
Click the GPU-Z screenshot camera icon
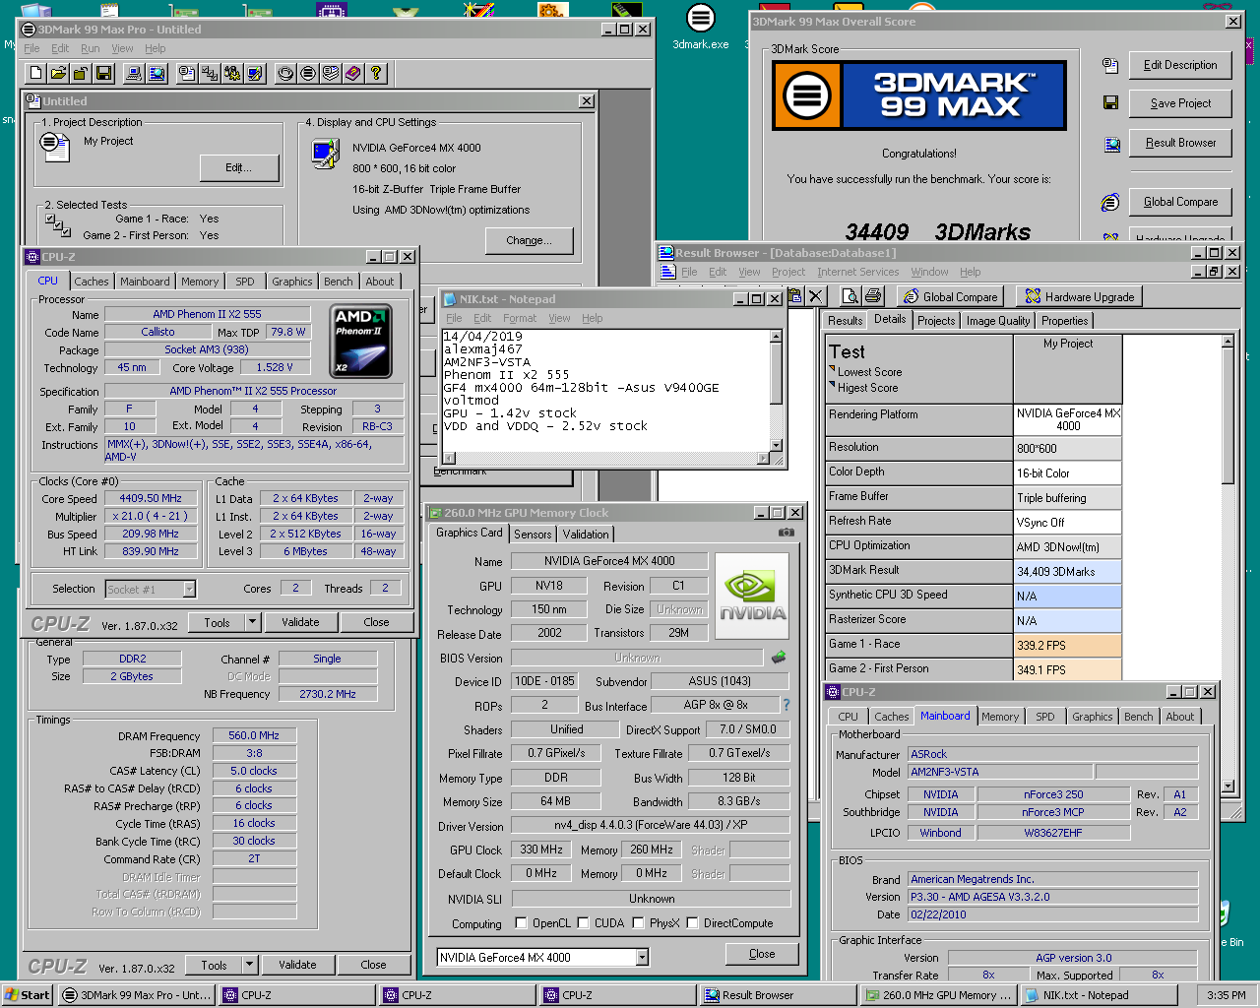tap(787, 533)
